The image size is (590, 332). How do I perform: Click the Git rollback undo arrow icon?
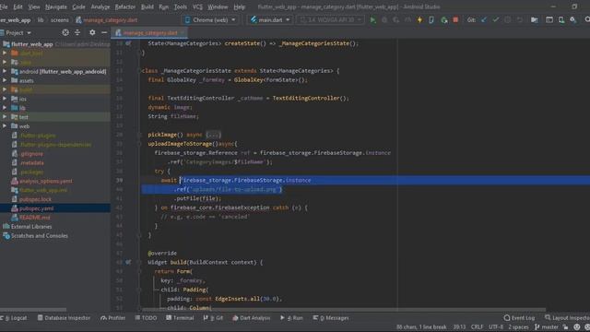click(x=520, y=20)
